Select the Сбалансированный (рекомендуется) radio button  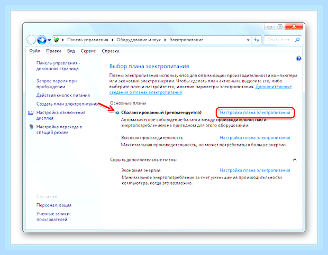coord(117,112)
